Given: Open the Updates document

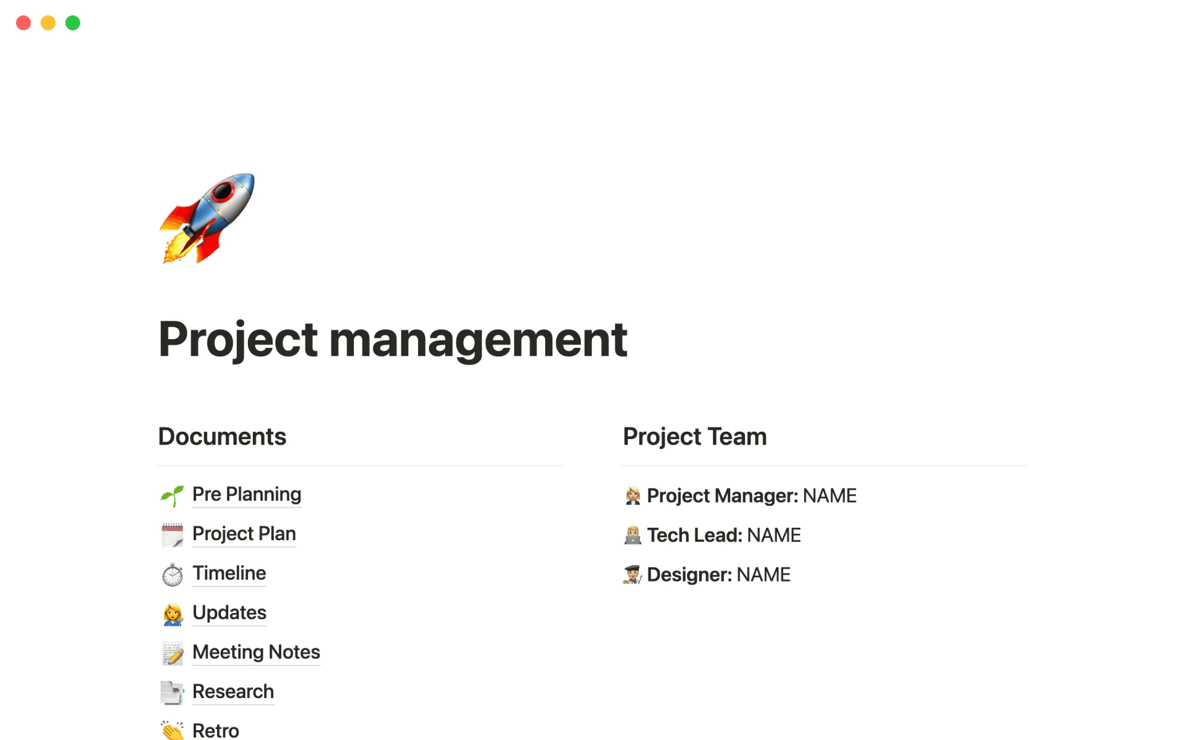Looking at the screenshot, I should [x=228, y=612].
